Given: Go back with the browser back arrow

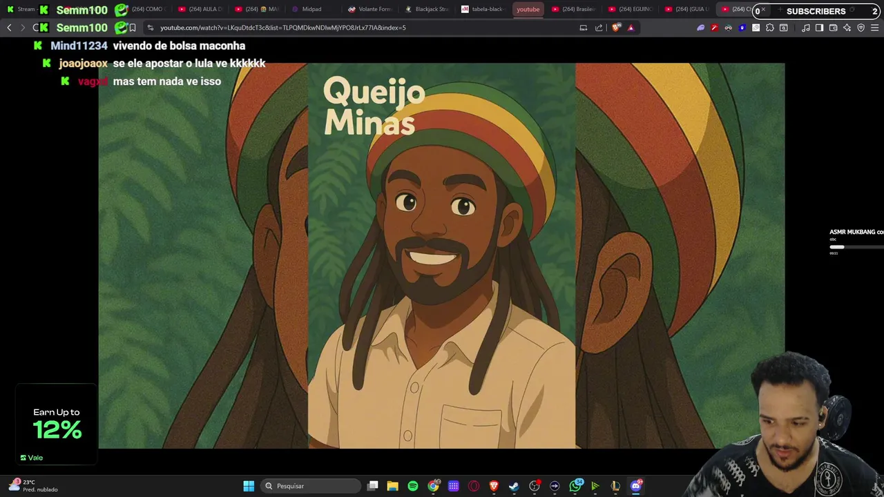Looking at the screenshot, I should click(x=9, y=28).
